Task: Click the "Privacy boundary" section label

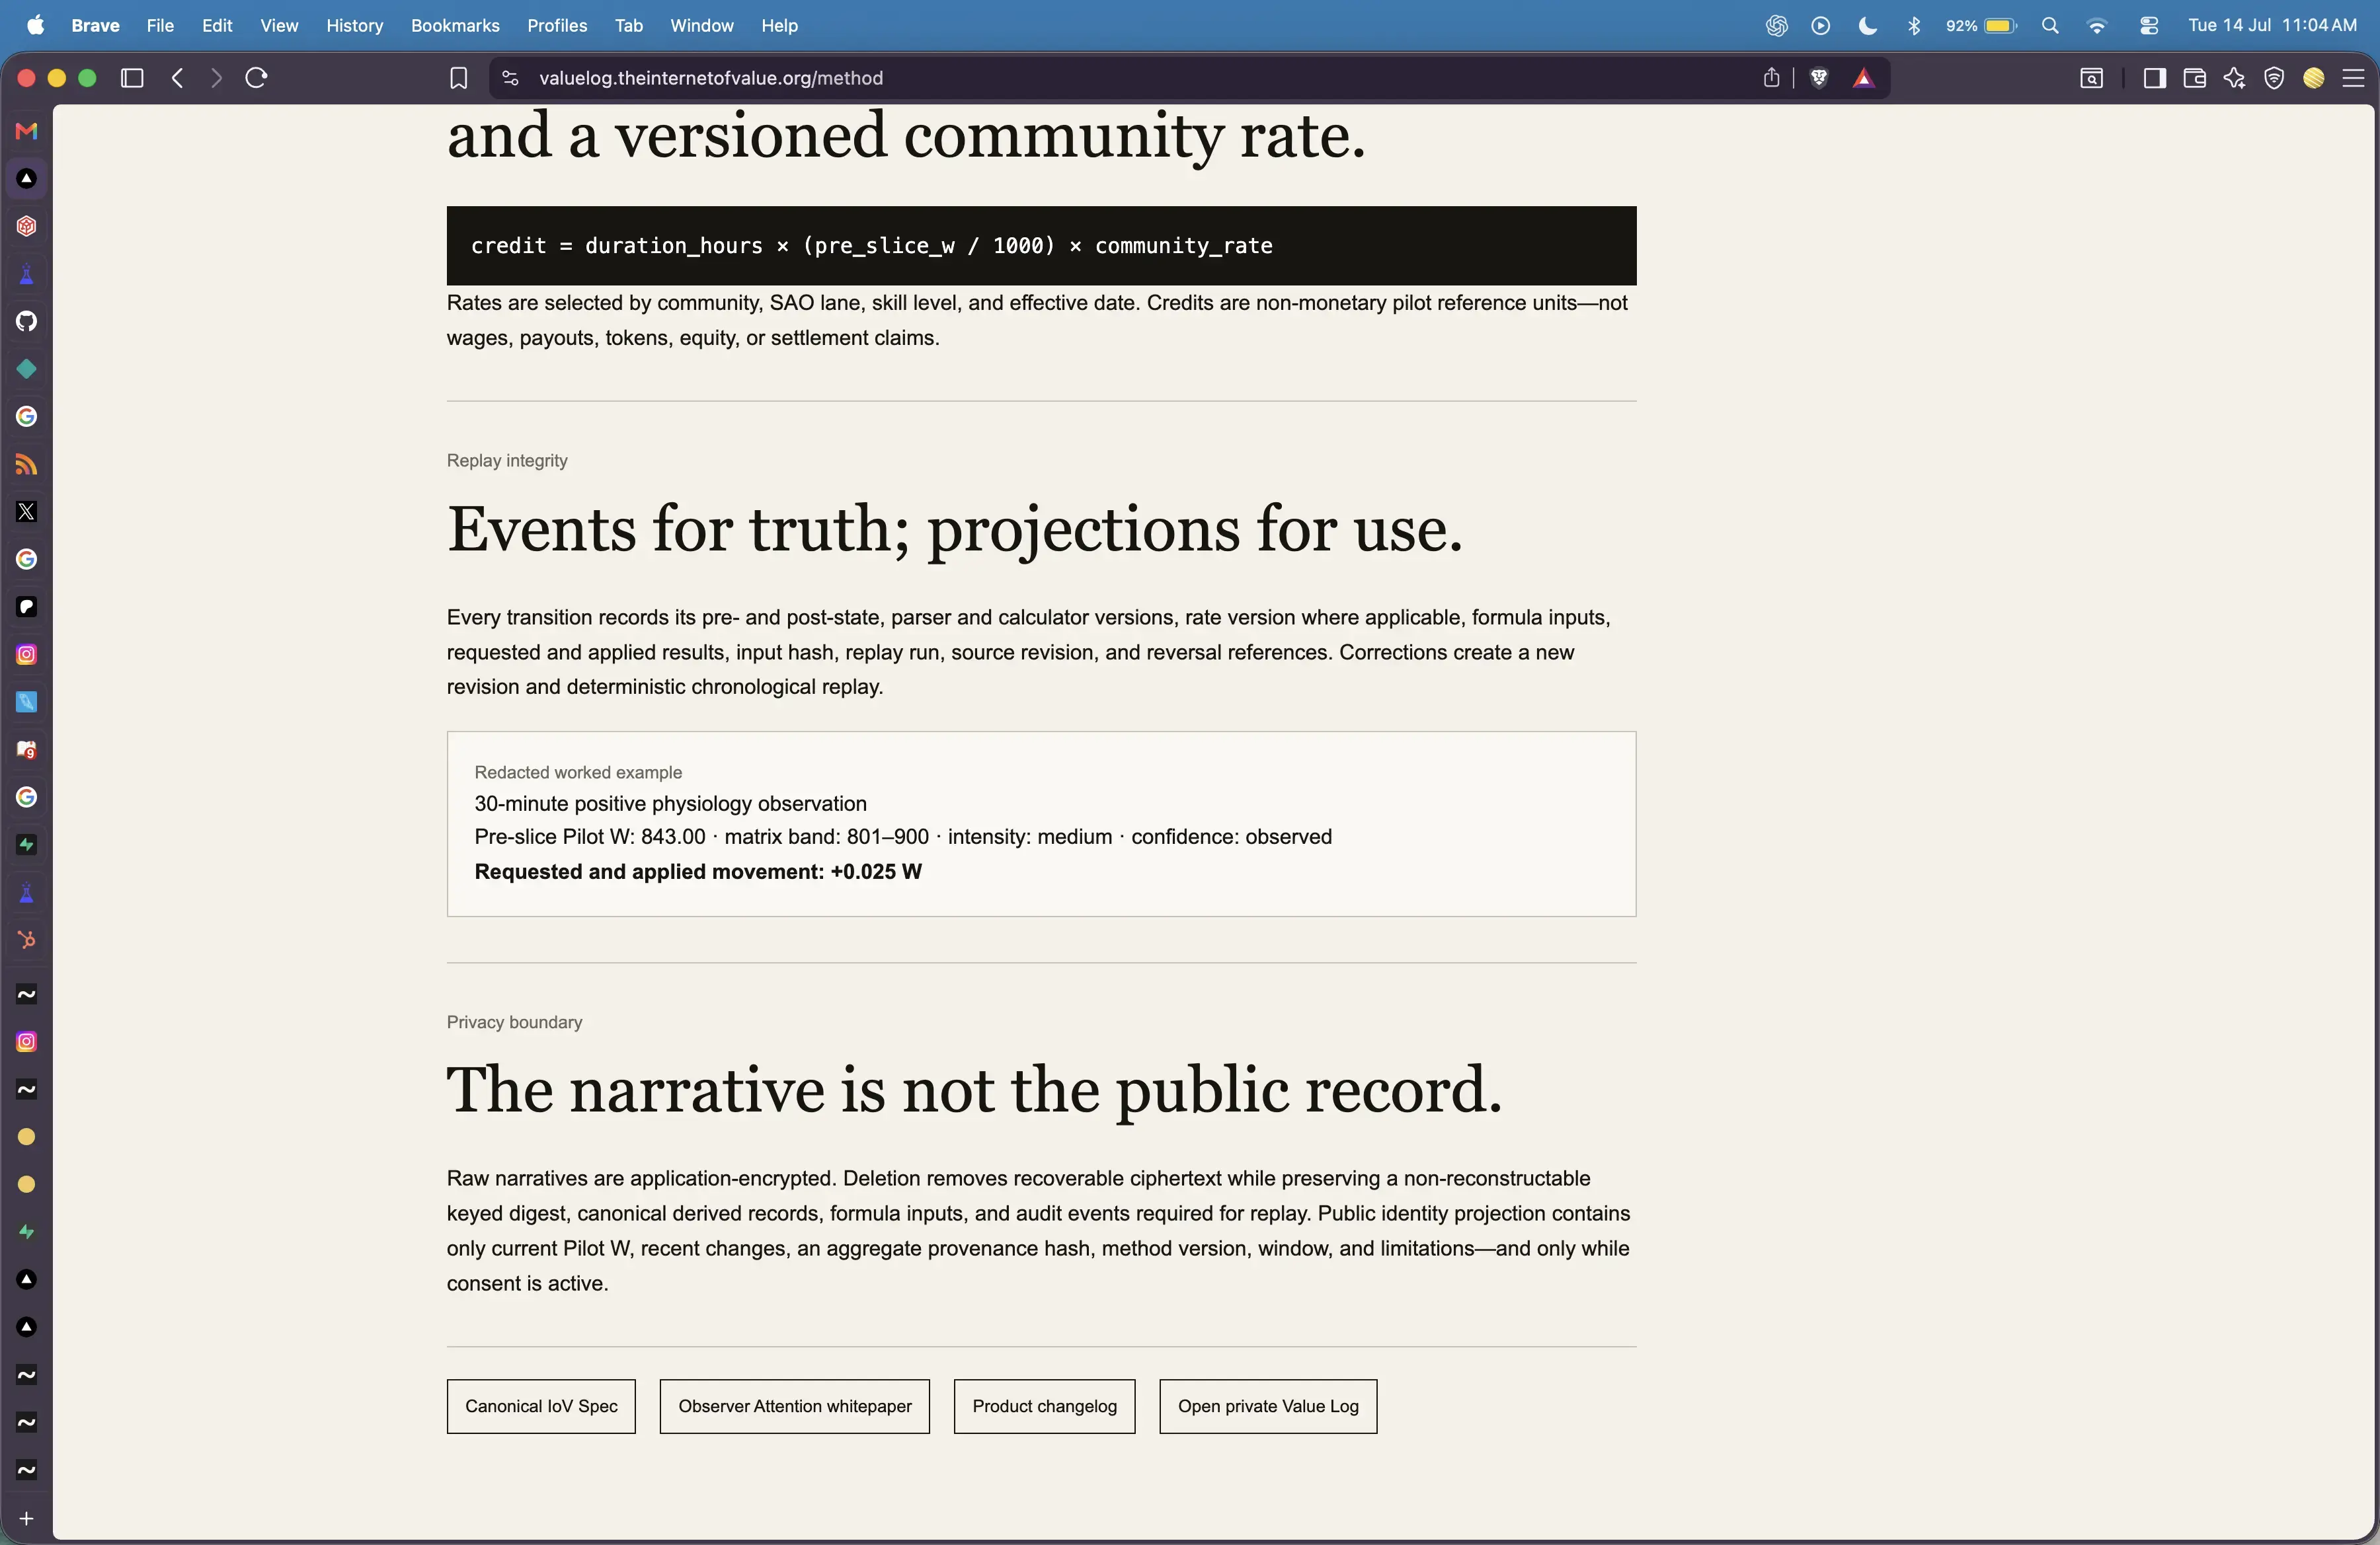Action: click(514, 1022)
